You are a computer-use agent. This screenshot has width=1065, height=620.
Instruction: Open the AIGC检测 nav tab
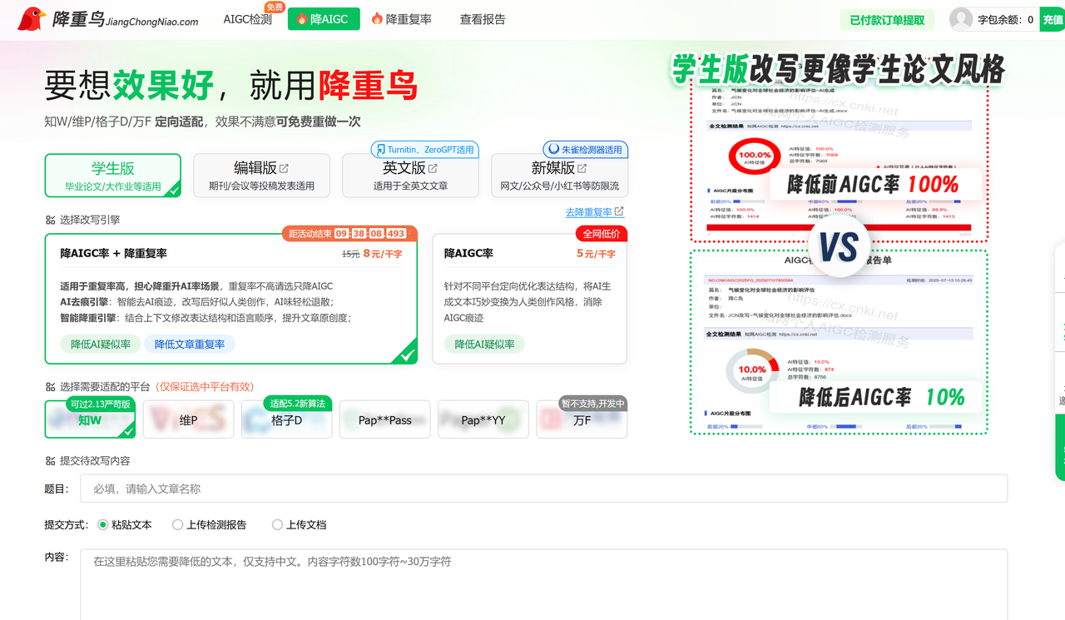pyautogui.click(x=247, y=19)
